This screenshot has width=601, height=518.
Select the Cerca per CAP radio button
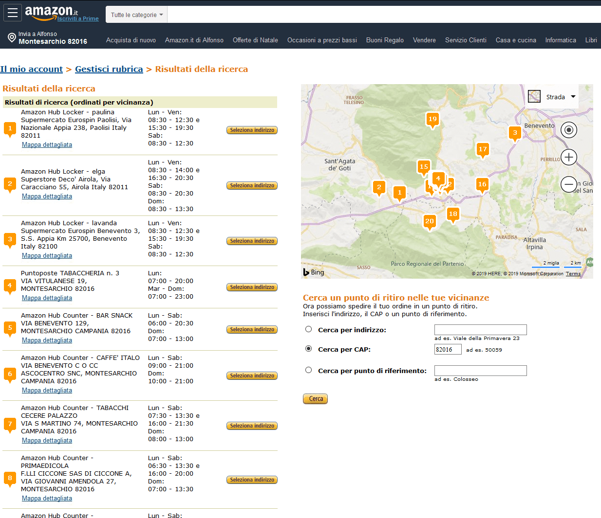coord(308,349)
